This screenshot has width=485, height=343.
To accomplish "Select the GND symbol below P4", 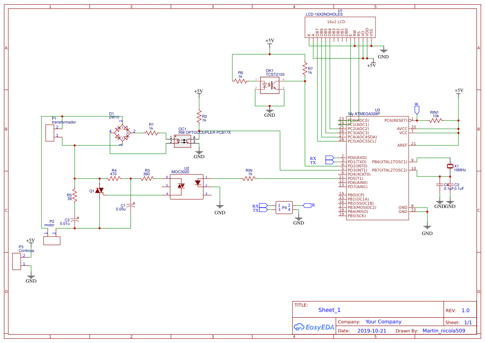I will coord(298,220).
